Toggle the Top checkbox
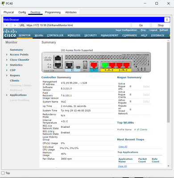 (x=3, y=173)
